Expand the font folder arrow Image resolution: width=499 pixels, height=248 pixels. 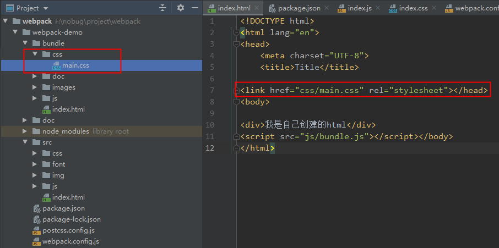(35, 164)
